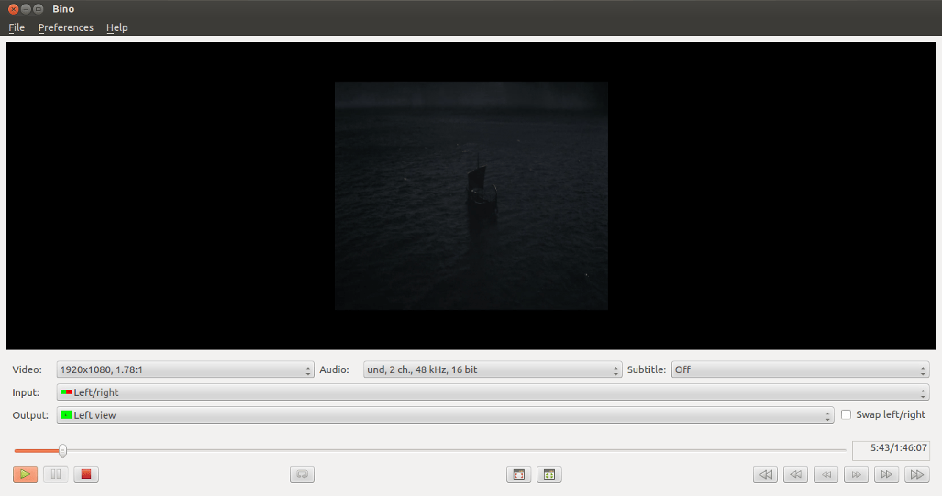Open the Preferences menu
The image size is (942, 496).
click(65, 28)
